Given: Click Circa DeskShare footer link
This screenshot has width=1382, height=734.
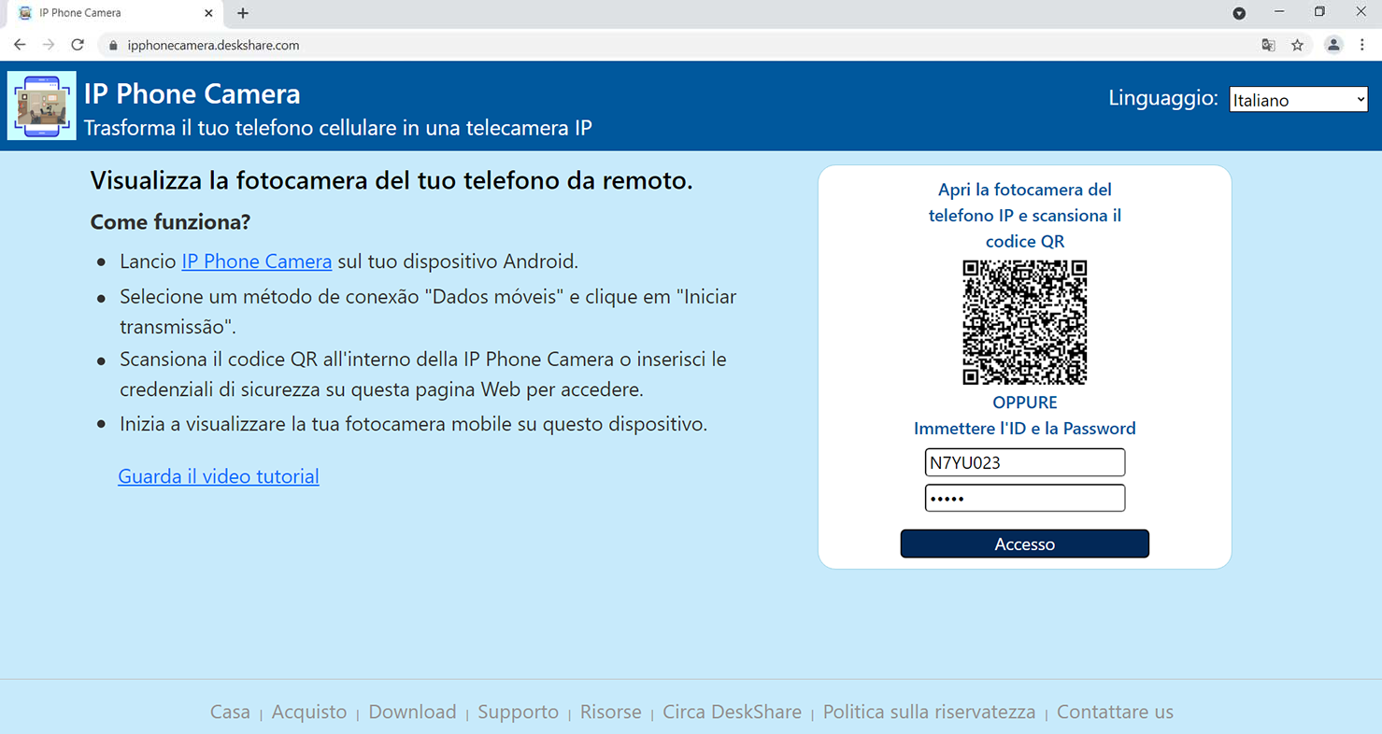Looking at the screenshot, I should coord(732,712).
